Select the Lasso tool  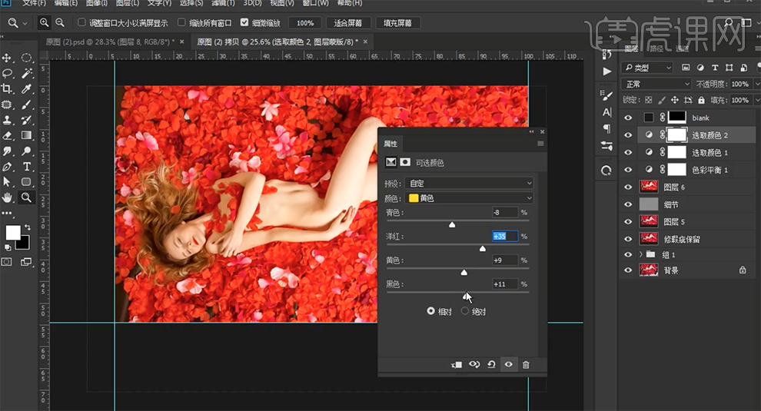click(8, 74)
